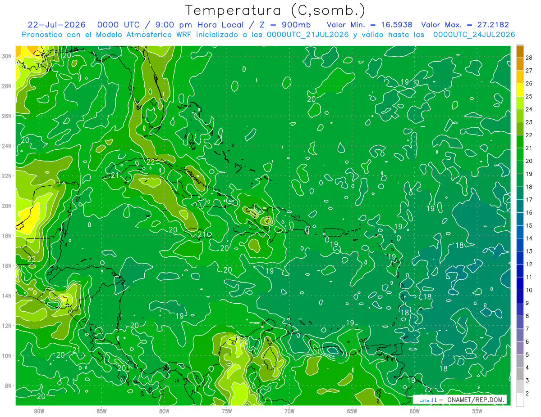541x417 pixels.
Task: Click the "28N" latitude axis label
Action: (x=7, y=86)
